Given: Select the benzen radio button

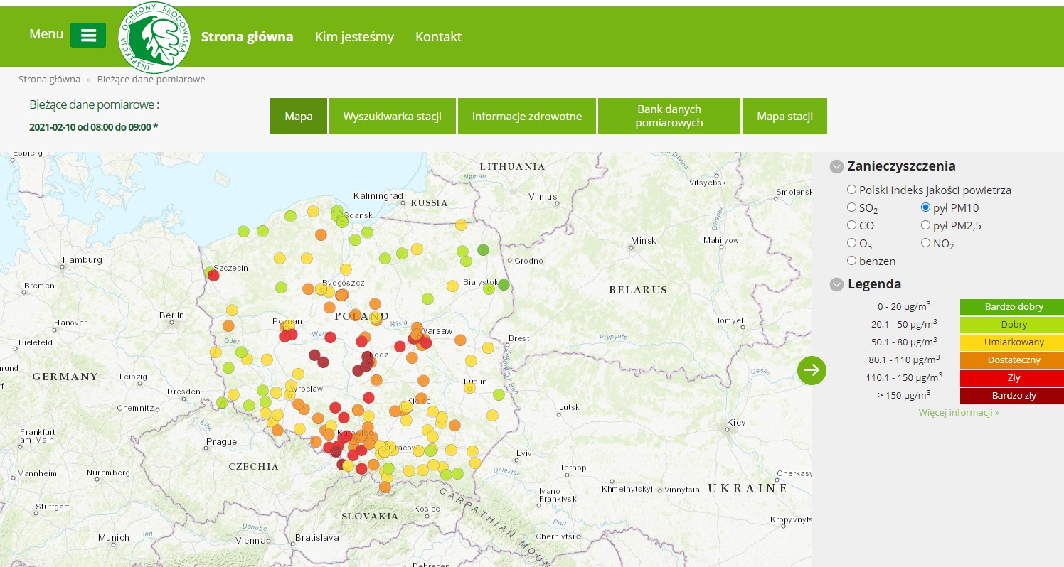Looking at the screenshot, I should pyautogui.click(x=851, y=261).
